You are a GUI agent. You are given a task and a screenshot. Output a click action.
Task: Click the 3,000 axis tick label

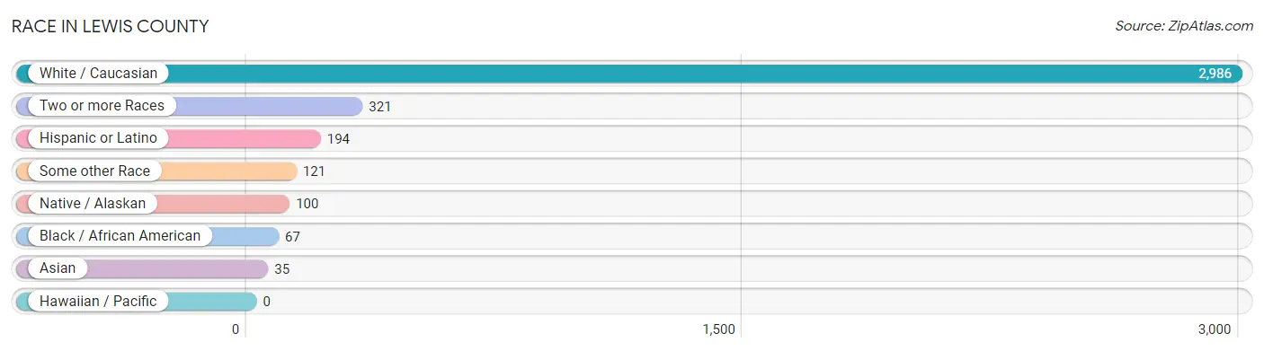pyautogui.click(x=1215, y=329)
